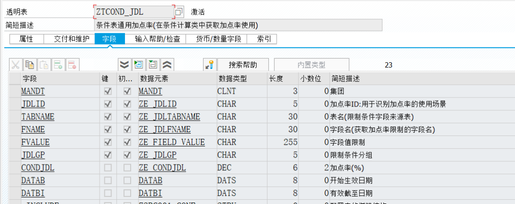The width and height of the screenshot is (515, 204).
Task: Click the select-all corner cell of the table
Action: point(14,79)
